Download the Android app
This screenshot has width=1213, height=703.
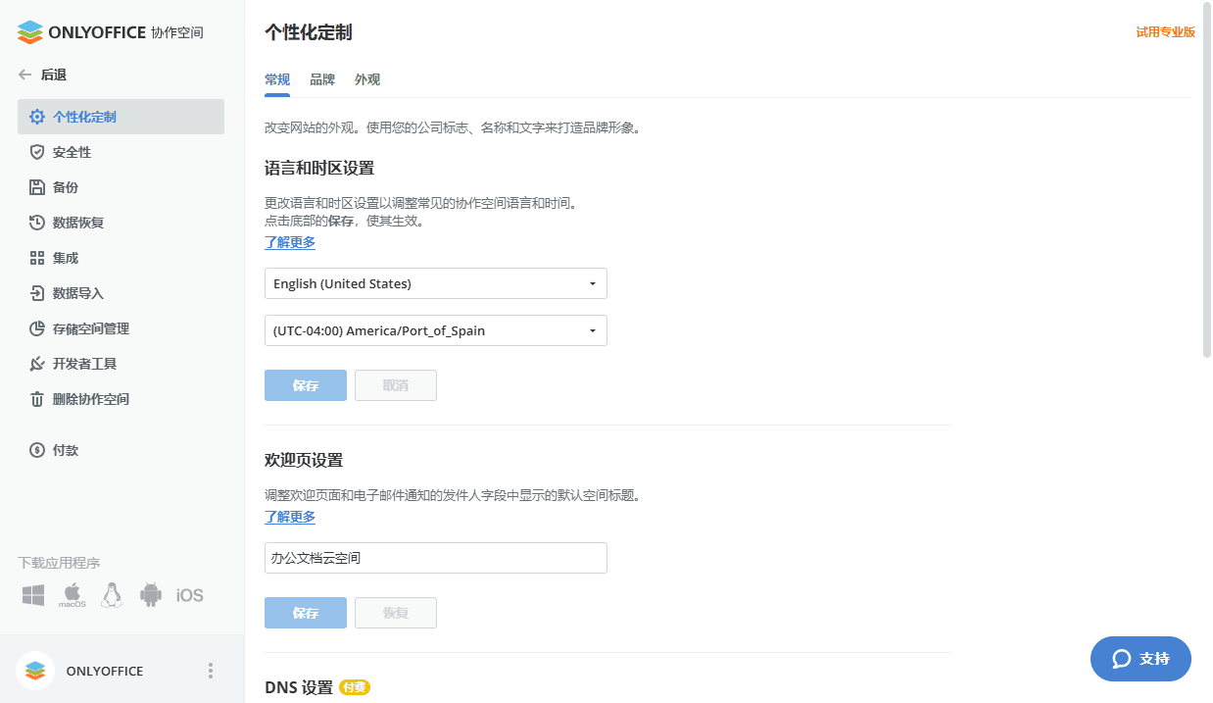(150, 595)
